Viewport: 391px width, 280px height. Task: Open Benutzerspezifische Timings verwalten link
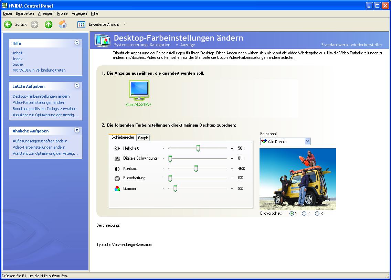point(44,109)
